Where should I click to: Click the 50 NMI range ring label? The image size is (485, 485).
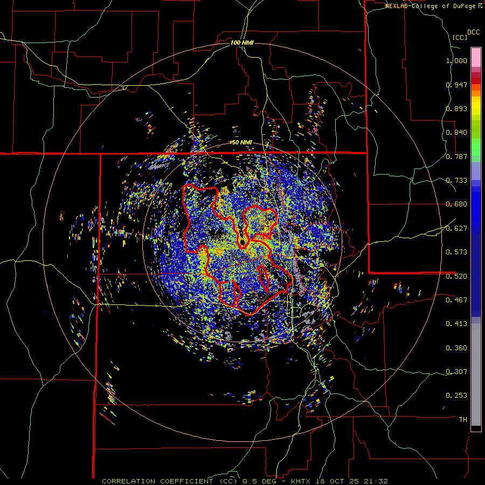click(242, 142)
